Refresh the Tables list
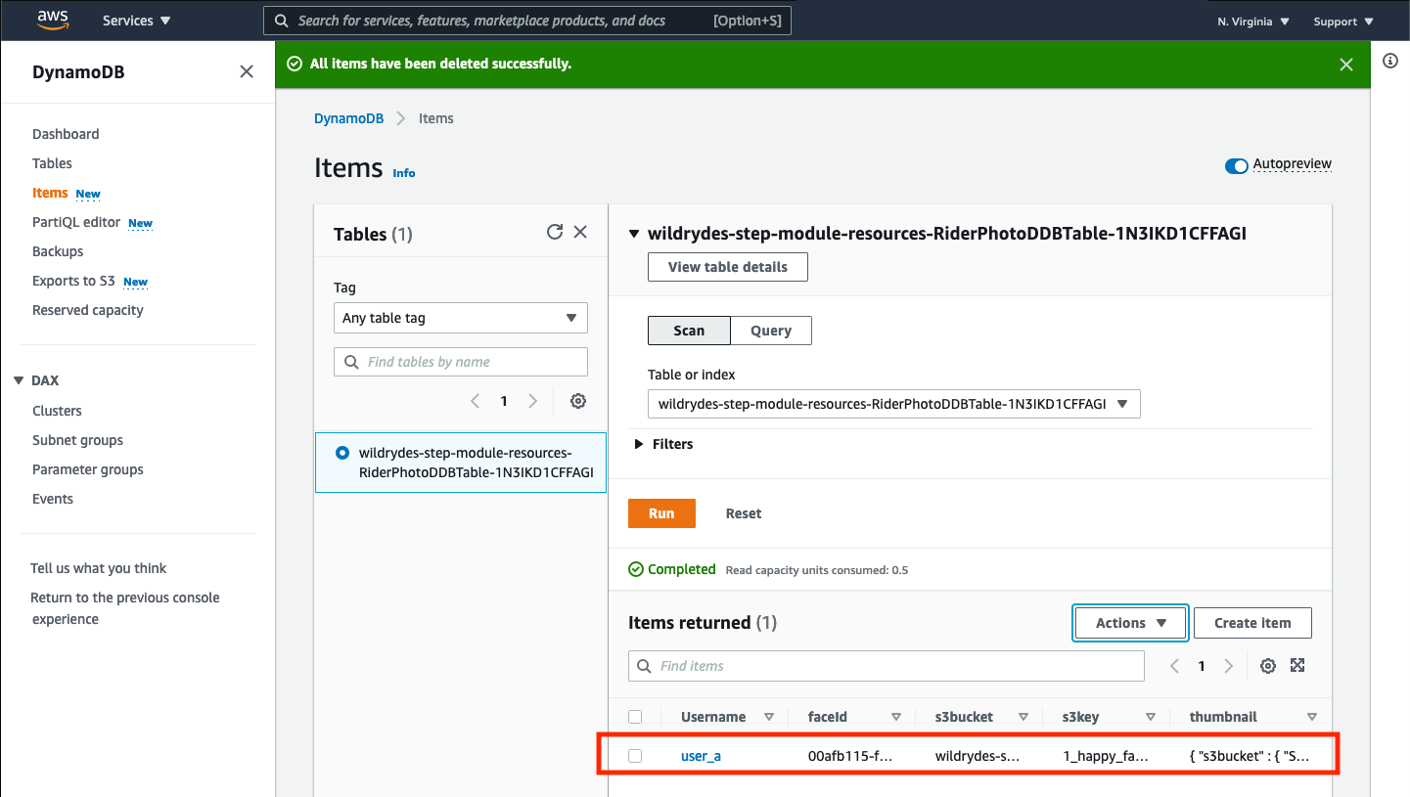Image resolution: width=1410 pixels, height=797 pixels. point(555,232)
